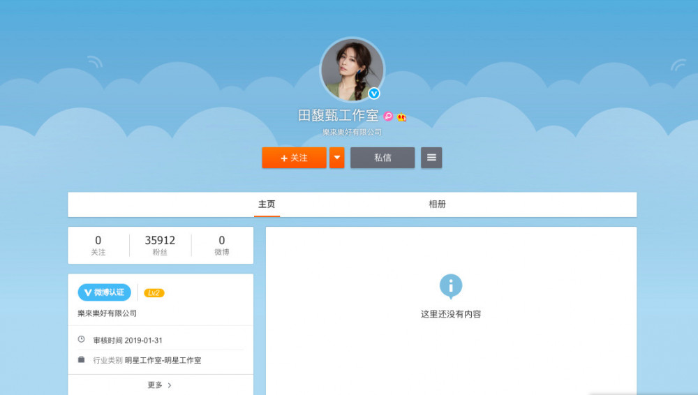
Task: View the 关注 following count
Action: (98, 246)
